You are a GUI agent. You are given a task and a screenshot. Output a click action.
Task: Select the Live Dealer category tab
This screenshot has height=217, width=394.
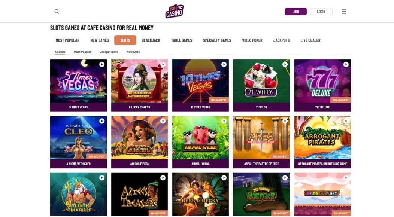point(310,40)
